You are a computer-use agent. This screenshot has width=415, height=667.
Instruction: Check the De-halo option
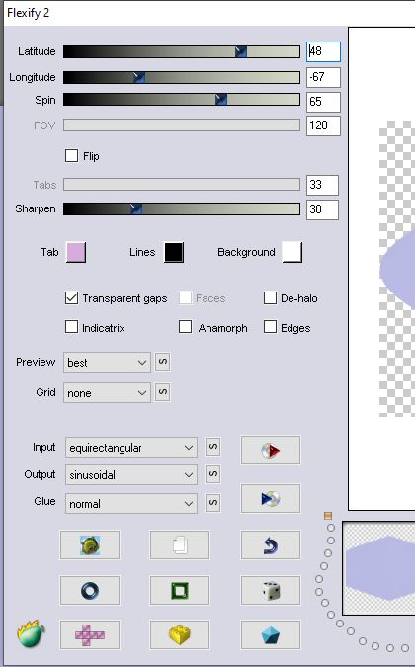point(270,298)
